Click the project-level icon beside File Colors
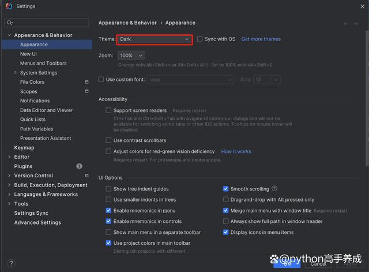The height and width of the screenshot is (272, 369). 86,82
